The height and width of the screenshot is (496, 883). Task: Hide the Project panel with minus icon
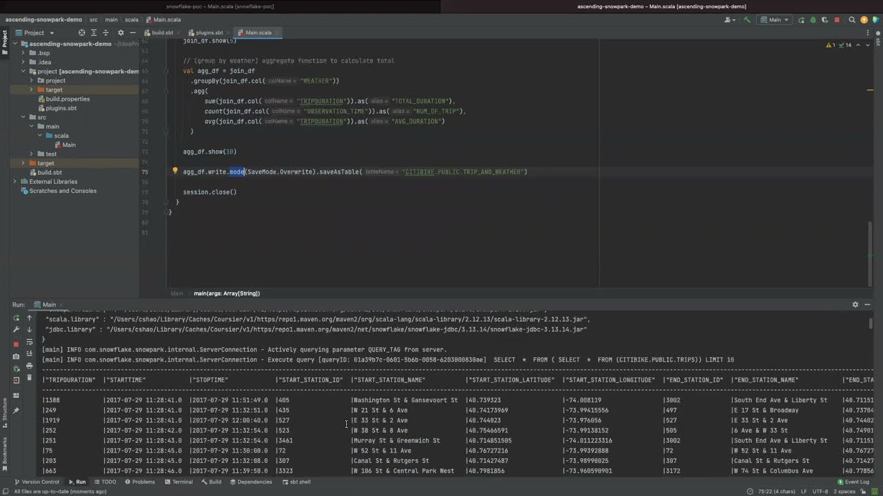pyautogui.click(x=132, y=32)
